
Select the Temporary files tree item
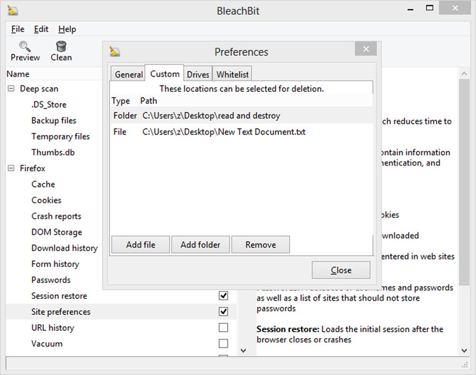[x=61, y=136]
